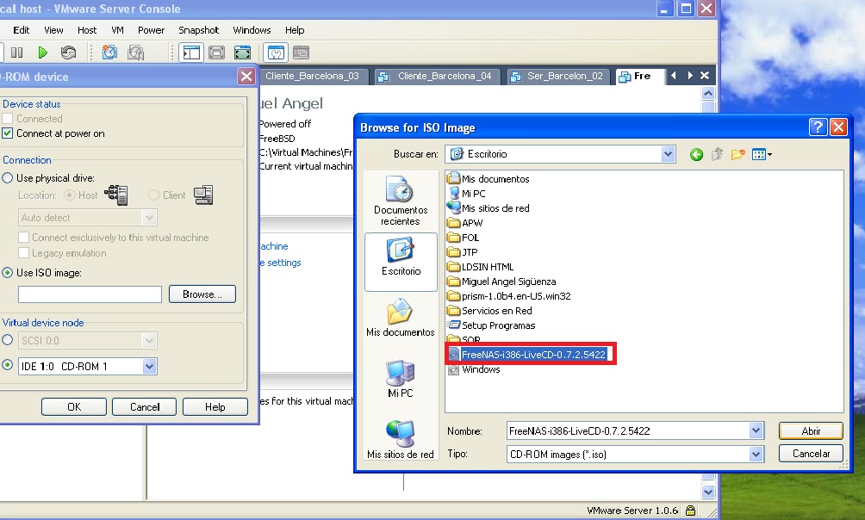
Task: Select Mi PC in the places bar
Action: [x=401, y=378]
